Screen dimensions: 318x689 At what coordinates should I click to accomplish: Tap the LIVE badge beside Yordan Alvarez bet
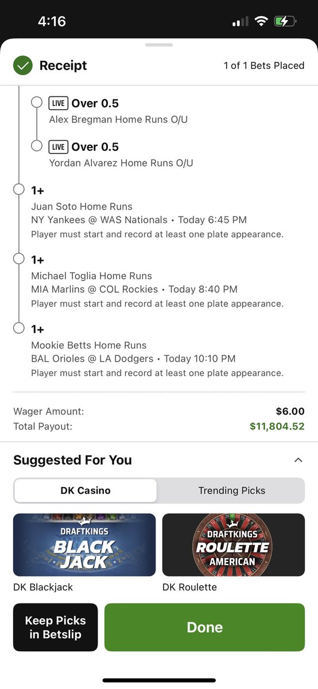point(58,147)
